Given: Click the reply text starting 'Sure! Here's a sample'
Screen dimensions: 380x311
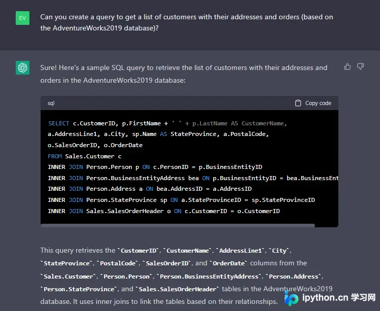Looking at the screenshot, I should tap(184, 74).
